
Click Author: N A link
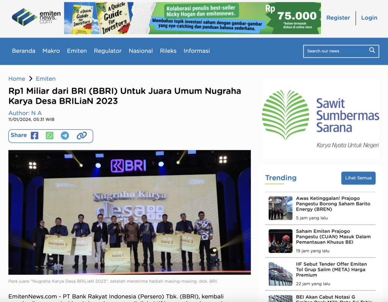25,113
